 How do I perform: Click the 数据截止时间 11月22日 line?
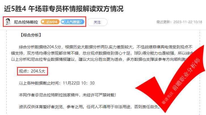[x=57, y=83]
